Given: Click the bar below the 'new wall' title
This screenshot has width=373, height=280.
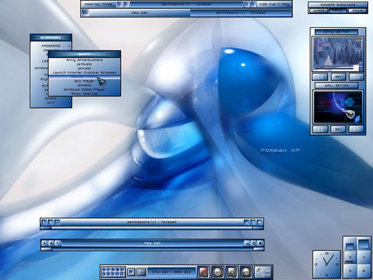Looking at the screenshot, I should pos(152,249).
